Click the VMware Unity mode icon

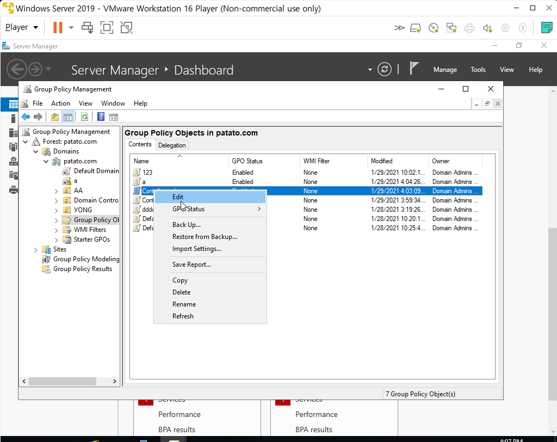coord(126,27)
